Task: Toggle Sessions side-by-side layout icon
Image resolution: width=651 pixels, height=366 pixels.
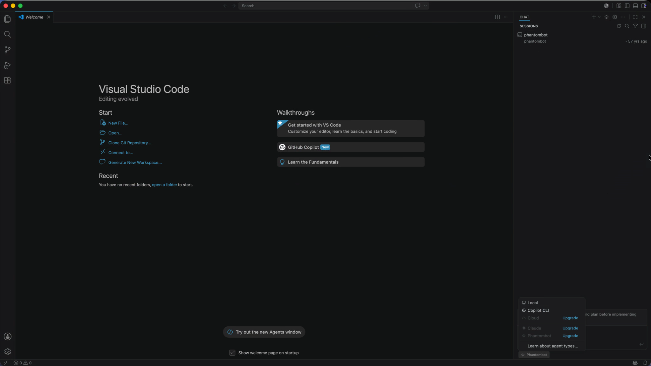Action: point(644,26)
